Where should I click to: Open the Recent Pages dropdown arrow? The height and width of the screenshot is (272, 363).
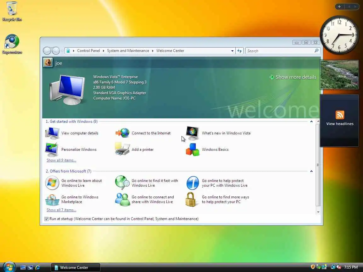62,51
